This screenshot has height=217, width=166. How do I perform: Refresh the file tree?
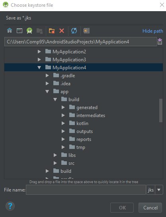pyautogui.click(x=74, y=31)
